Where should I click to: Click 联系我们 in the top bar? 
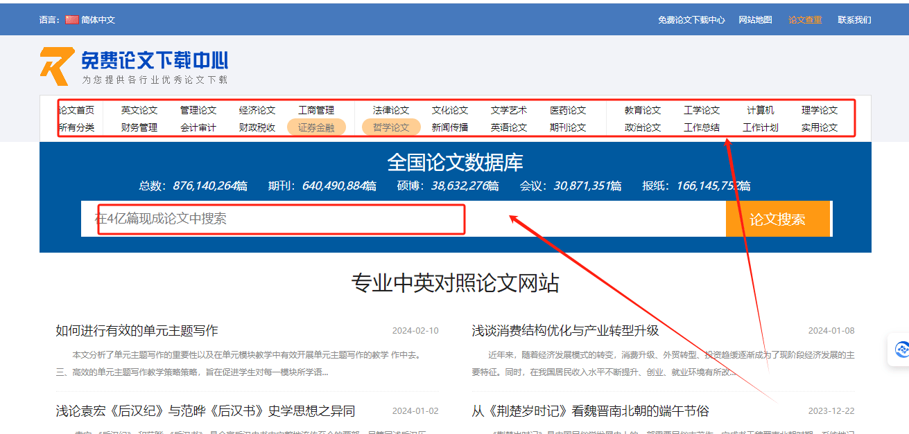coord(853,19)
